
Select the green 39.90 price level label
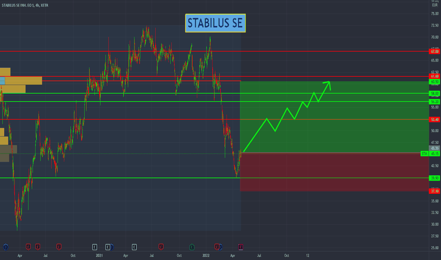click(434, 178)
